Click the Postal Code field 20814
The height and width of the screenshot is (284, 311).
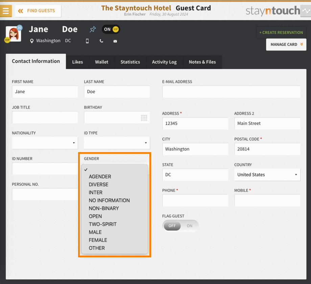tap(267, 149)
